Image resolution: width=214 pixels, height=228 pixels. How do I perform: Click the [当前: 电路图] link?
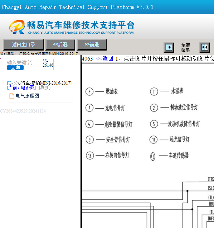pyautogui.click(x=21, y=87)
